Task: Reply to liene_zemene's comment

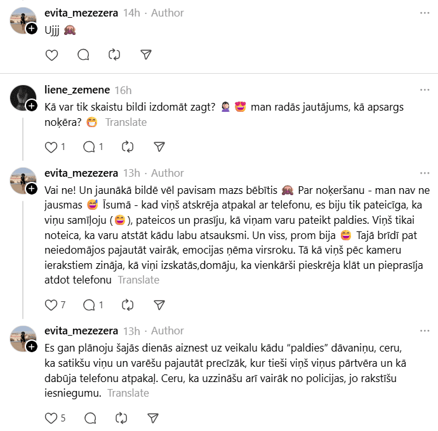Action: pos(90,147)
